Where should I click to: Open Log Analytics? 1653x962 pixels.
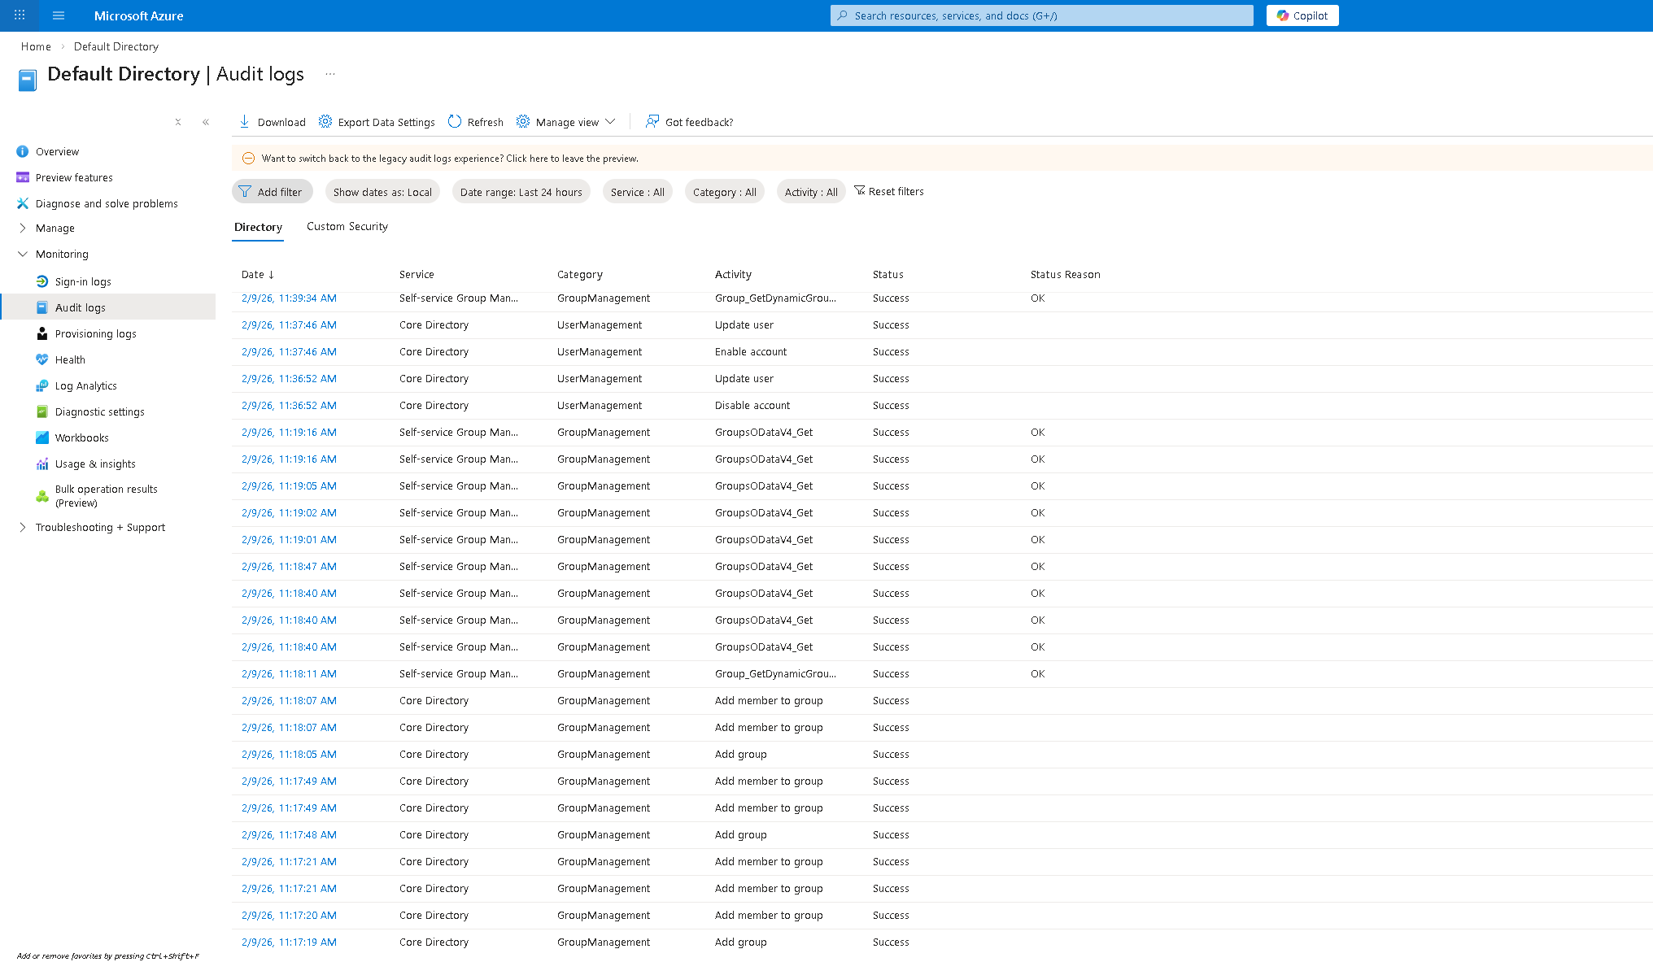point(85,385)
